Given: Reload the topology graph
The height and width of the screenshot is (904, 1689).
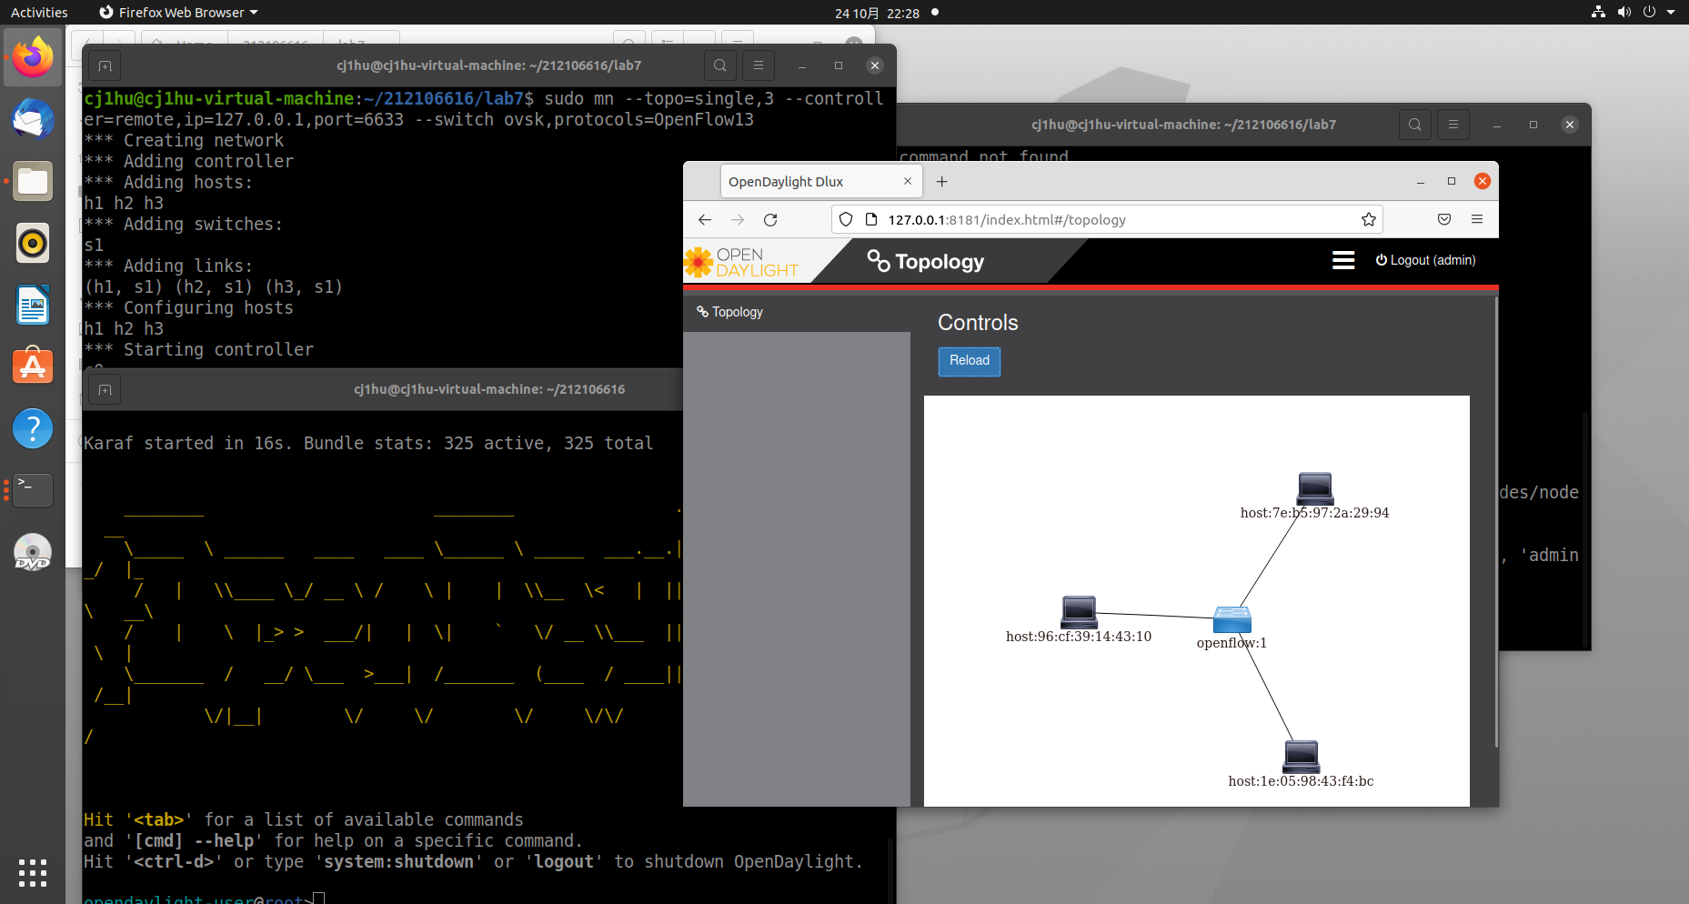Looking at the screenshot, I should (970, 361).
